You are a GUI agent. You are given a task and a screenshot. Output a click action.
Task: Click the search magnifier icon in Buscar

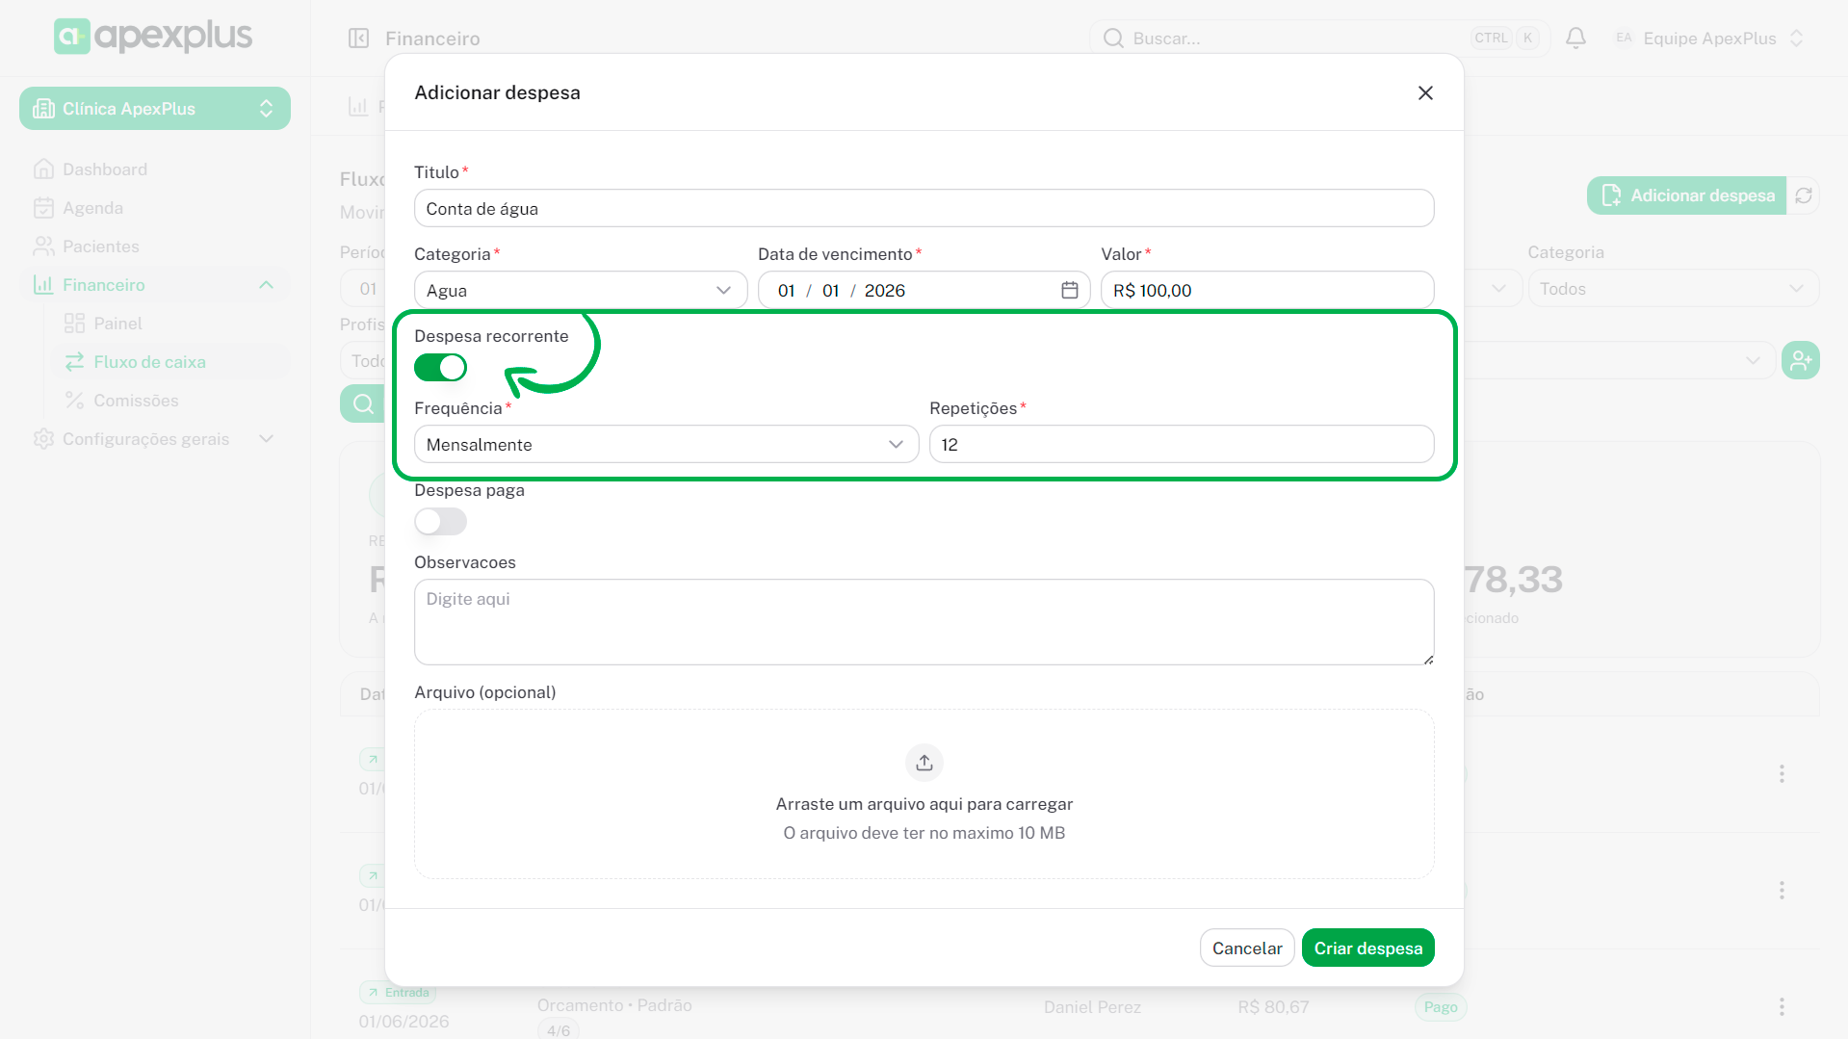point(1113,39)
